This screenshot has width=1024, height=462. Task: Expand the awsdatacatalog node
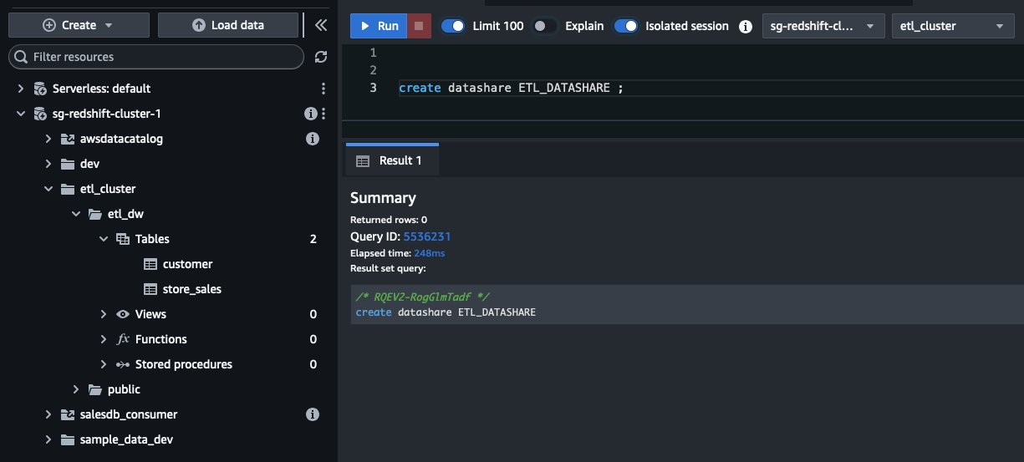click(48, 139)
